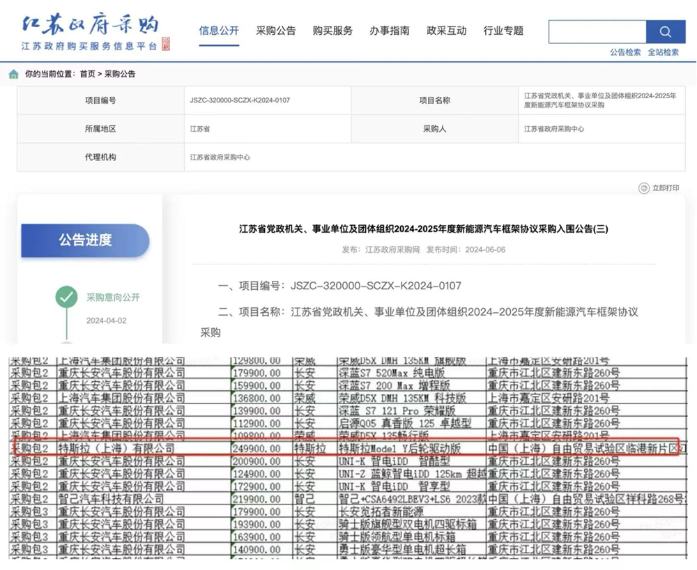
Task: Open the 政采互动 menu item
Action: tap(446, 30)
